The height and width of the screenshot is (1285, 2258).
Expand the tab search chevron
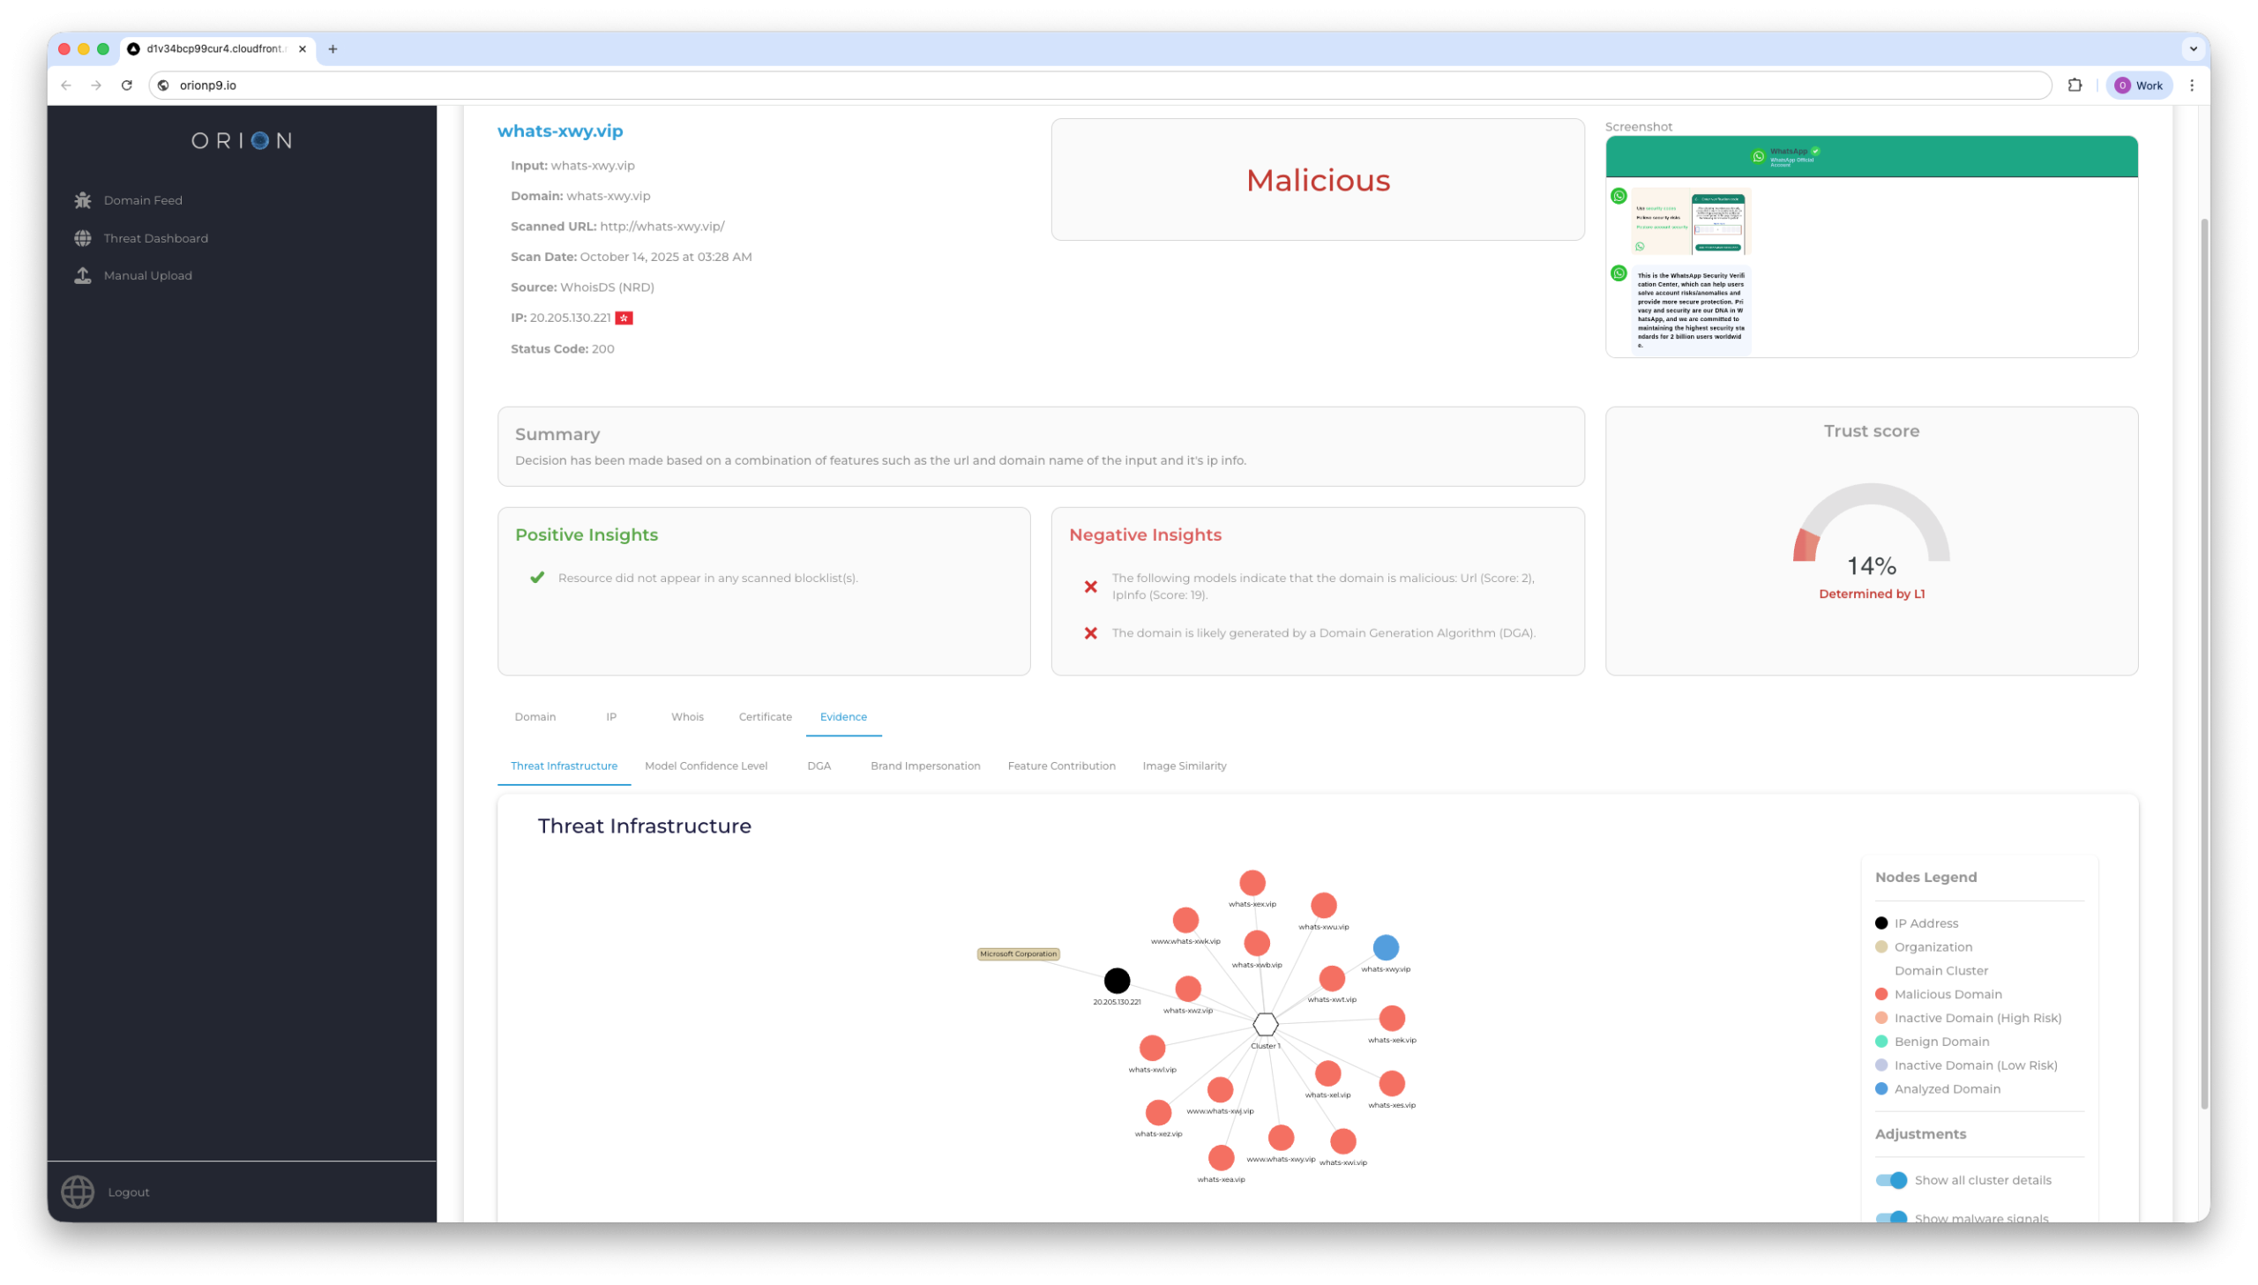click(2193, 49)
